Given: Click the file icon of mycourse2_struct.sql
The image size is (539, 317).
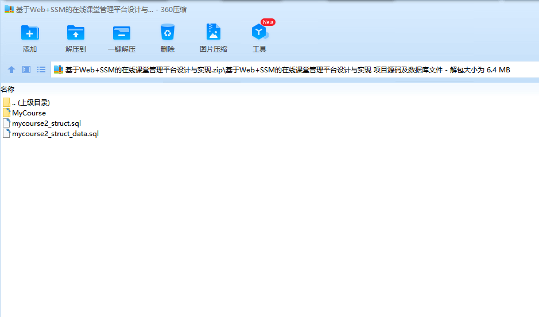Looking at the screenshot, I should 6,123.
